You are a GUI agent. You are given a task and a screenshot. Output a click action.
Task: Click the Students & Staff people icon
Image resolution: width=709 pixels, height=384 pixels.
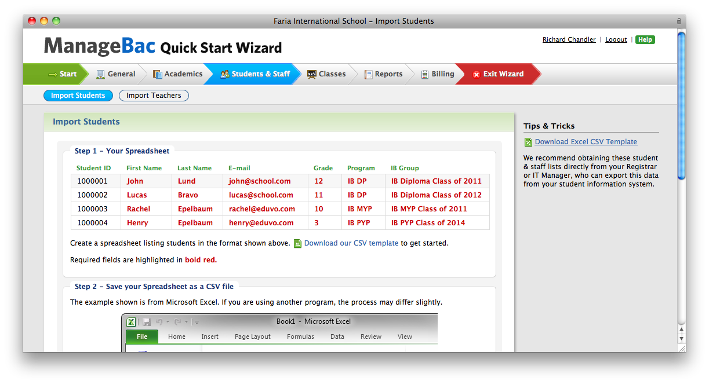225,74
